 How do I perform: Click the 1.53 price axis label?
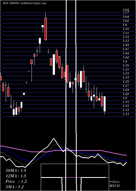coord(126,37)
